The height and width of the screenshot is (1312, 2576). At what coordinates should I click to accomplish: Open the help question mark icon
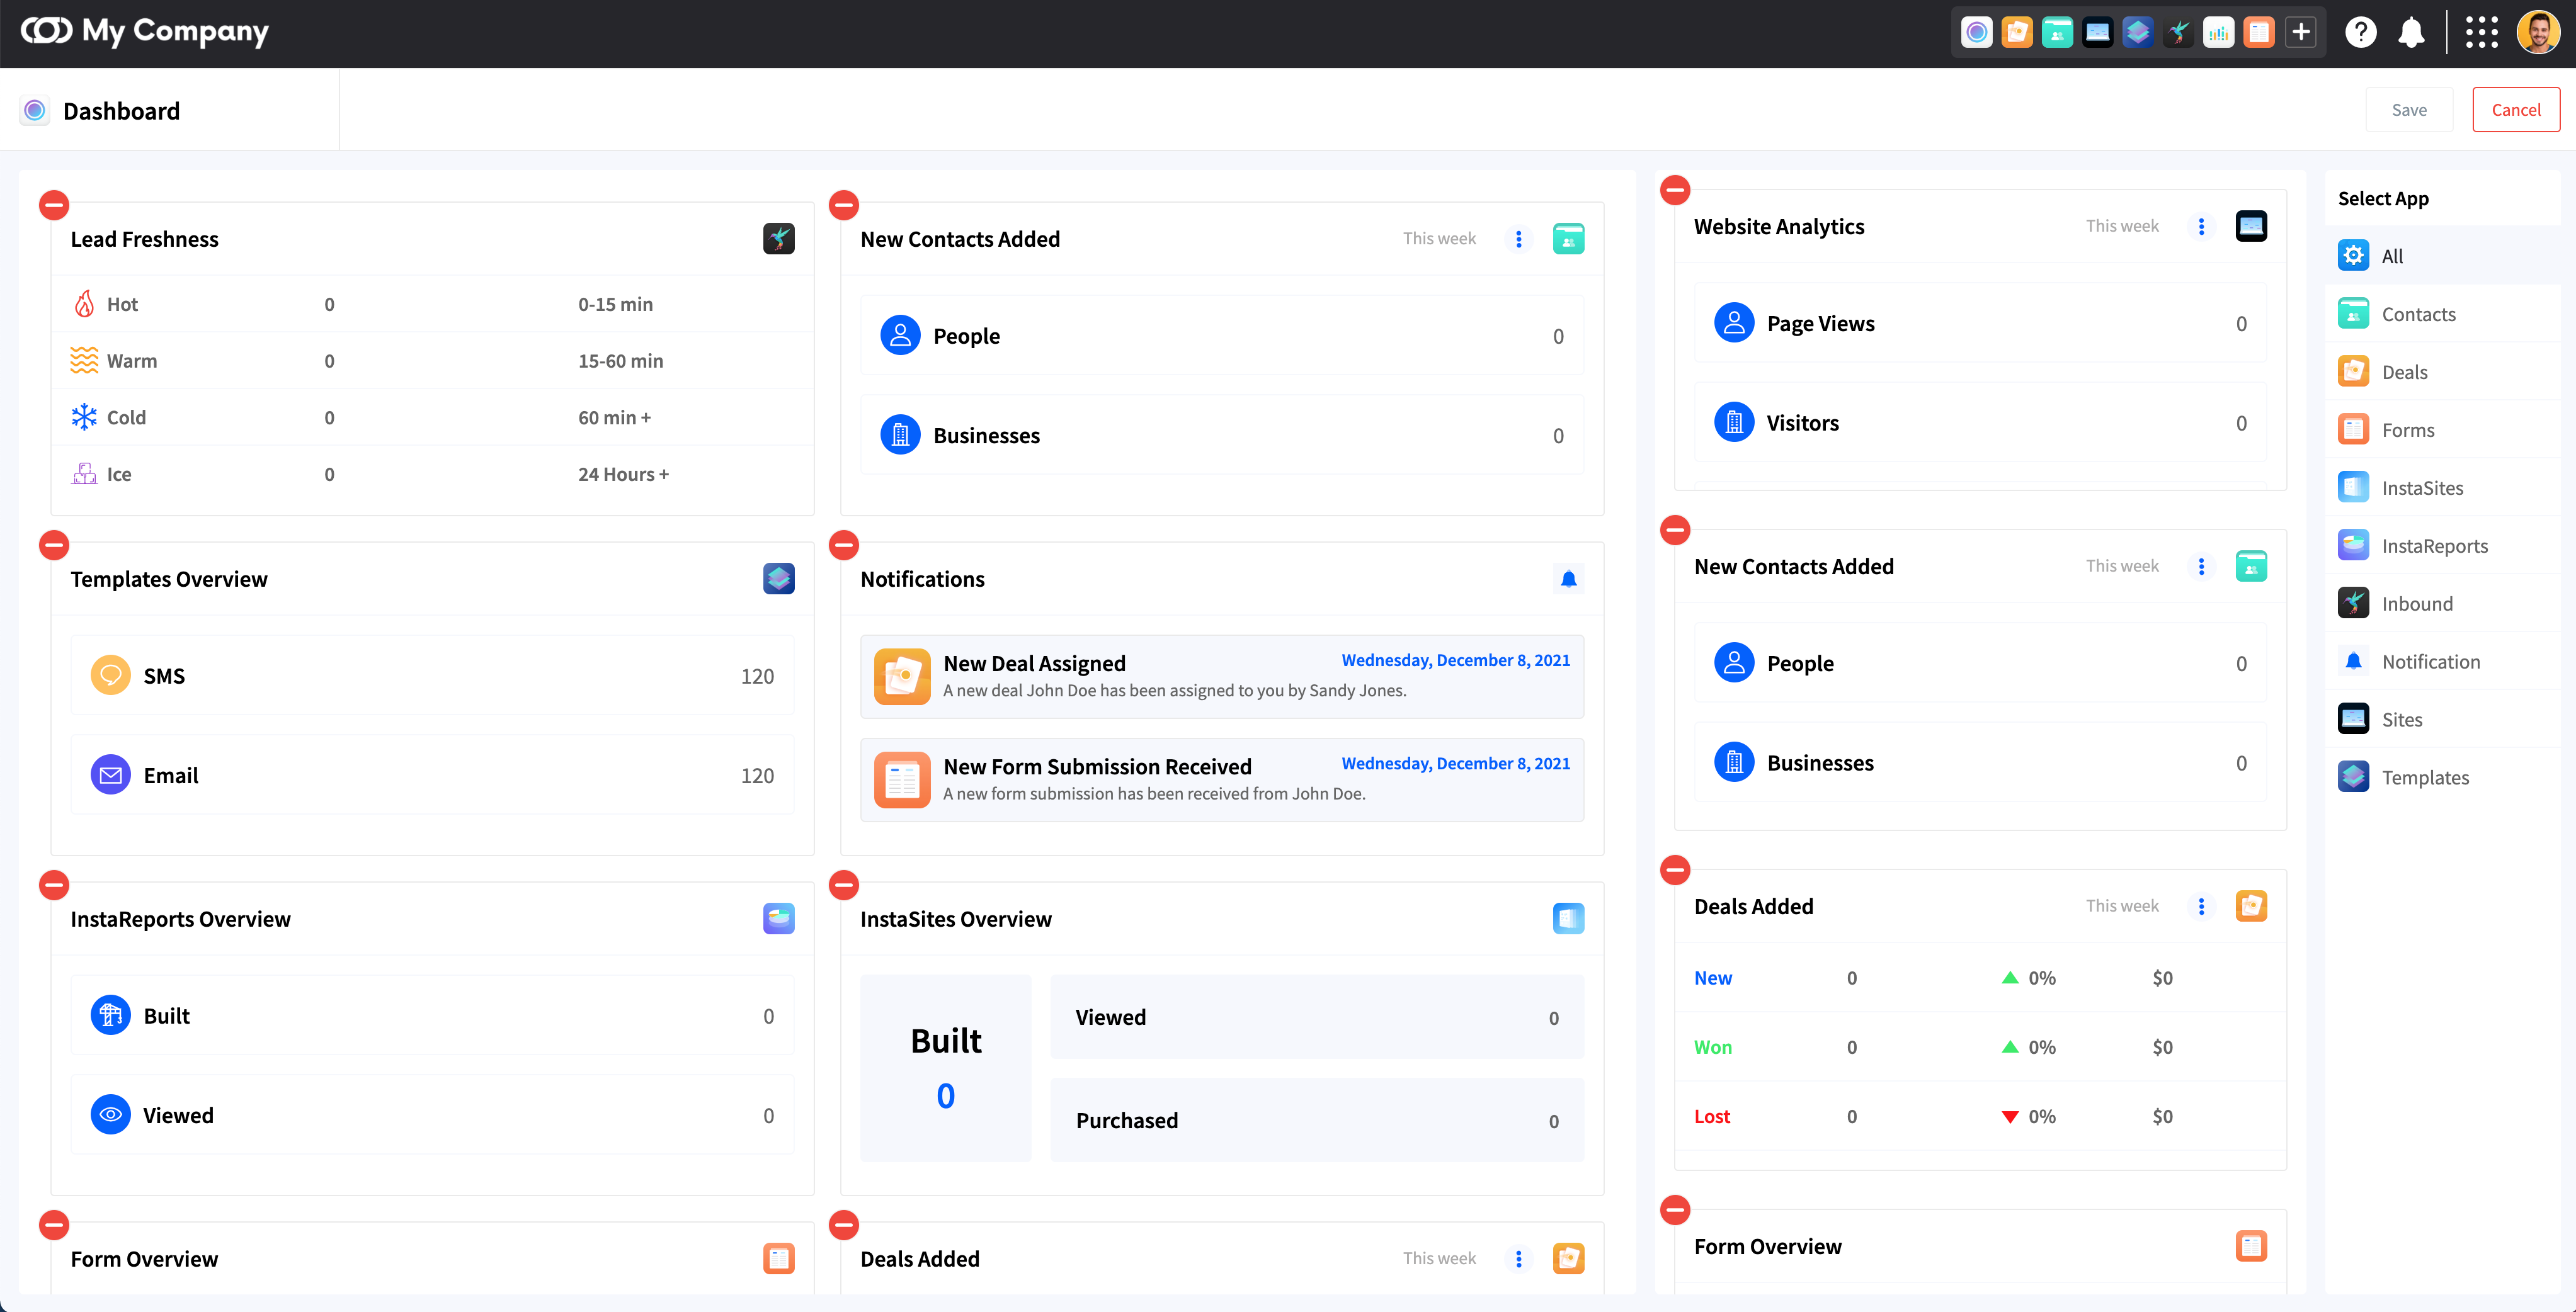click(2360, 33)
